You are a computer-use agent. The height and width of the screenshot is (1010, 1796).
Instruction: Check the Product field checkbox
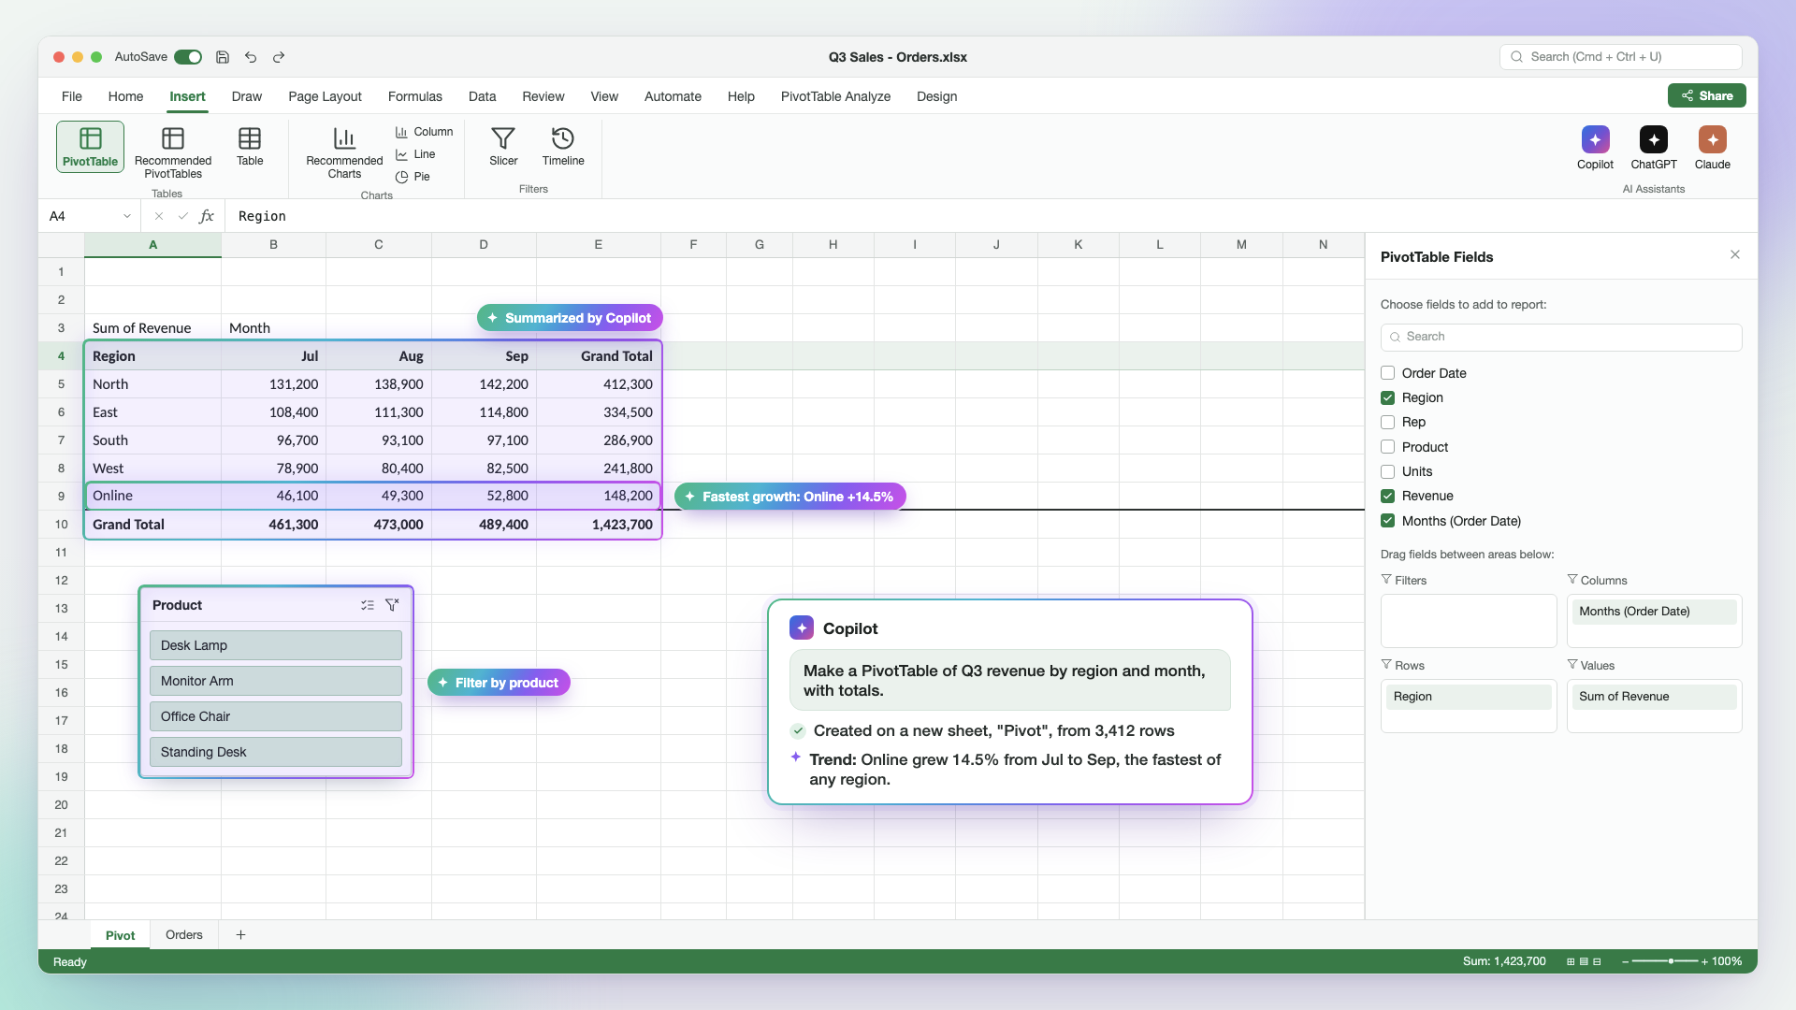click(x=1387, y=447)
